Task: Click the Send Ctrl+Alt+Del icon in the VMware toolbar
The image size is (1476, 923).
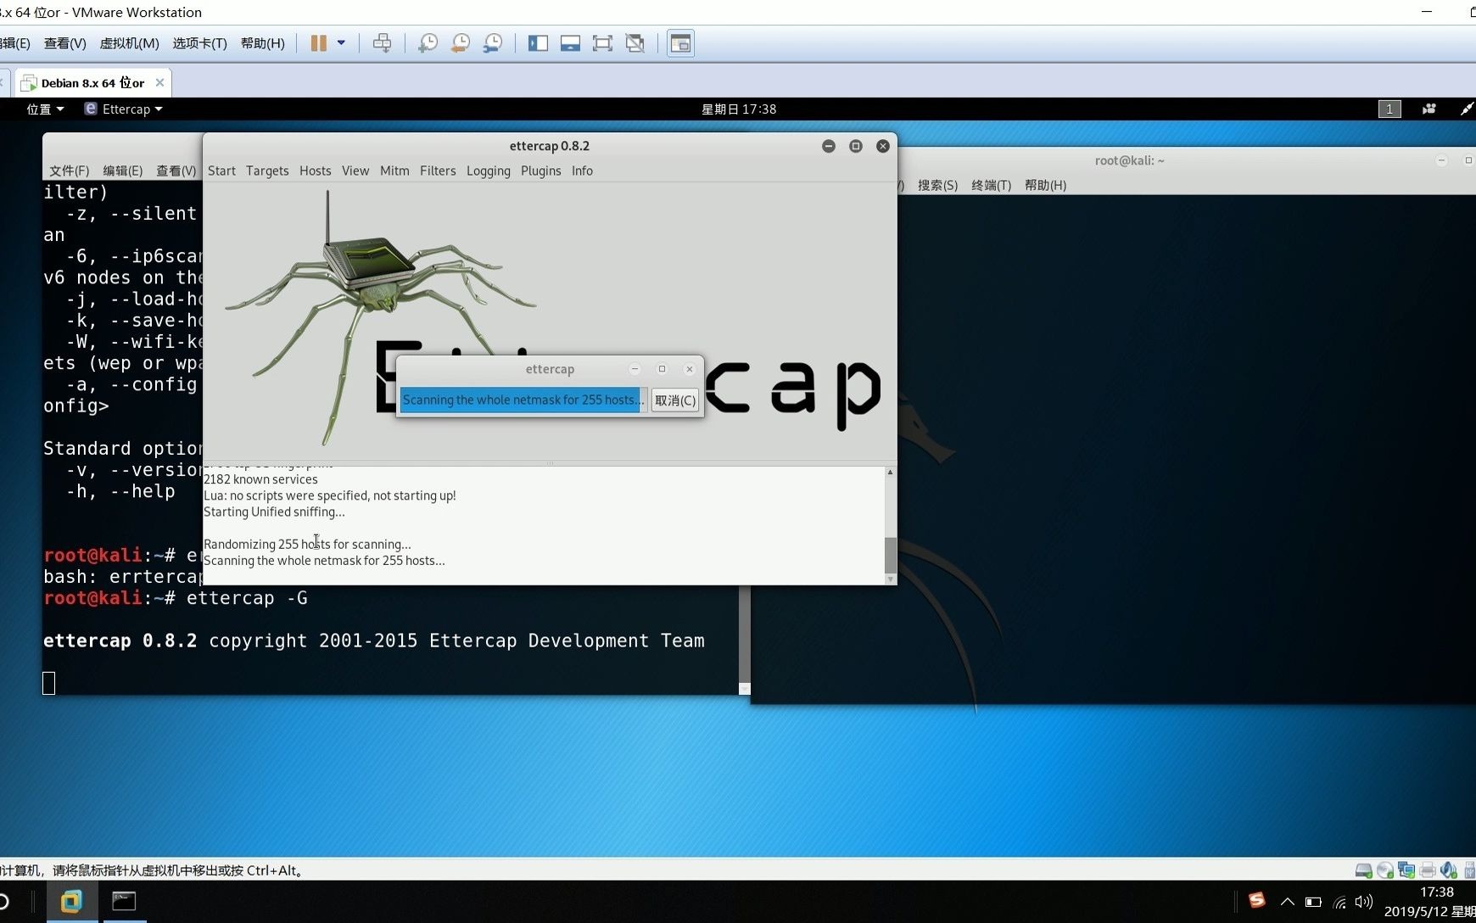Action: point(383,43)
